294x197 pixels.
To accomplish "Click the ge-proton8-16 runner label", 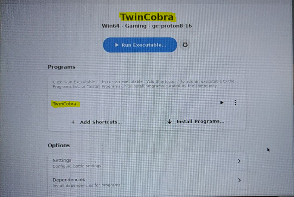I will tap(172, 26).
